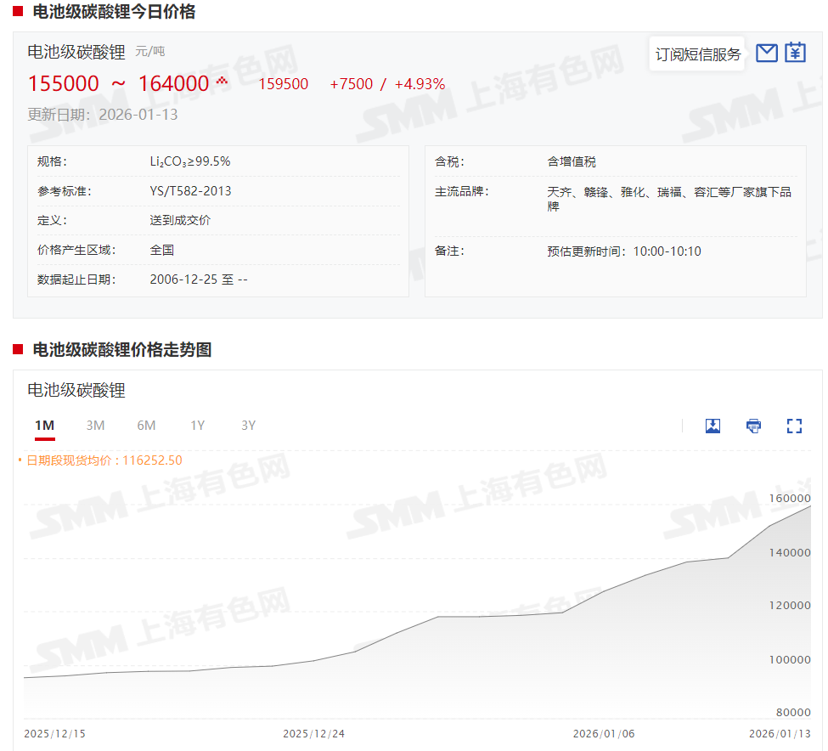View the 3Y price history
Viewport: 828px width, 751px height.
tap(248, 426)
